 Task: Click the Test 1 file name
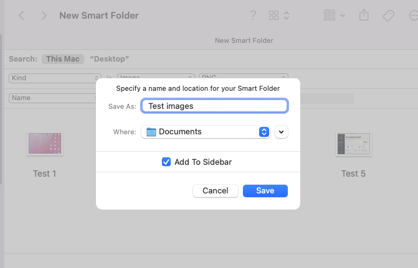tap(44, 173)
